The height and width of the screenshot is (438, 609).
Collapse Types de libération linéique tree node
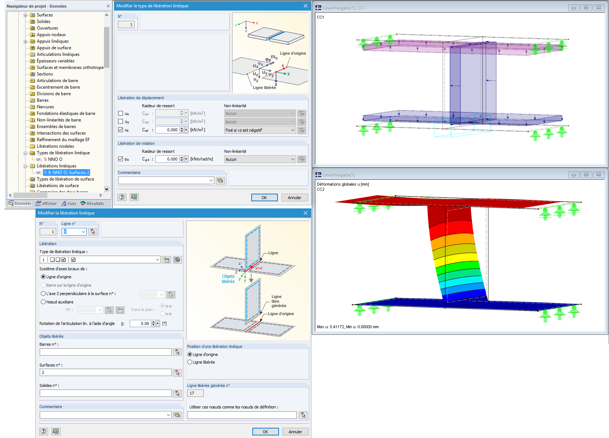(26, 153)
